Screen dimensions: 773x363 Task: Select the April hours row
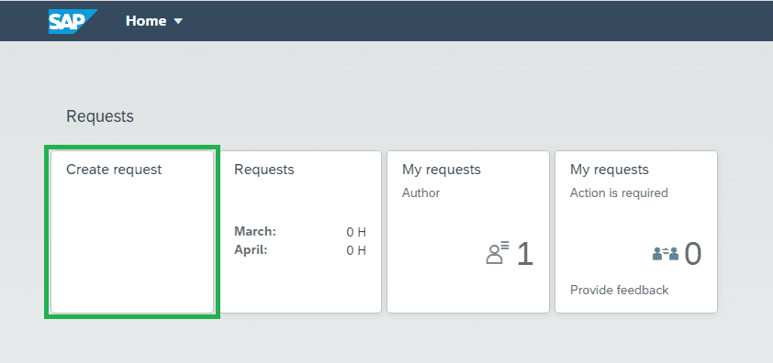(x=300, y=250)
